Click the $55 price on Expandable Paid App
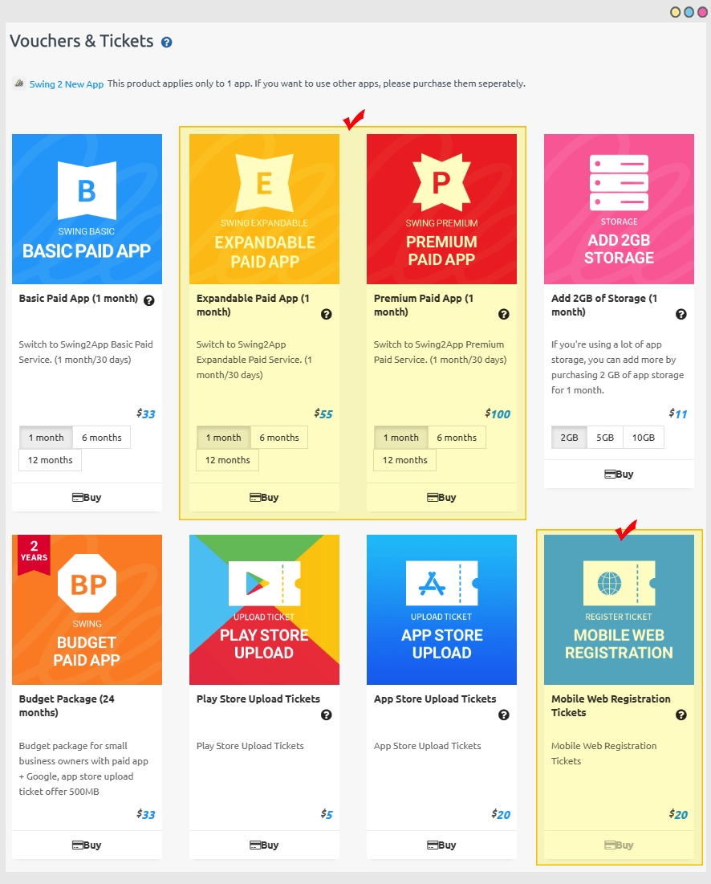The width and height of the screenshot is (711, 884). (323, 413)
